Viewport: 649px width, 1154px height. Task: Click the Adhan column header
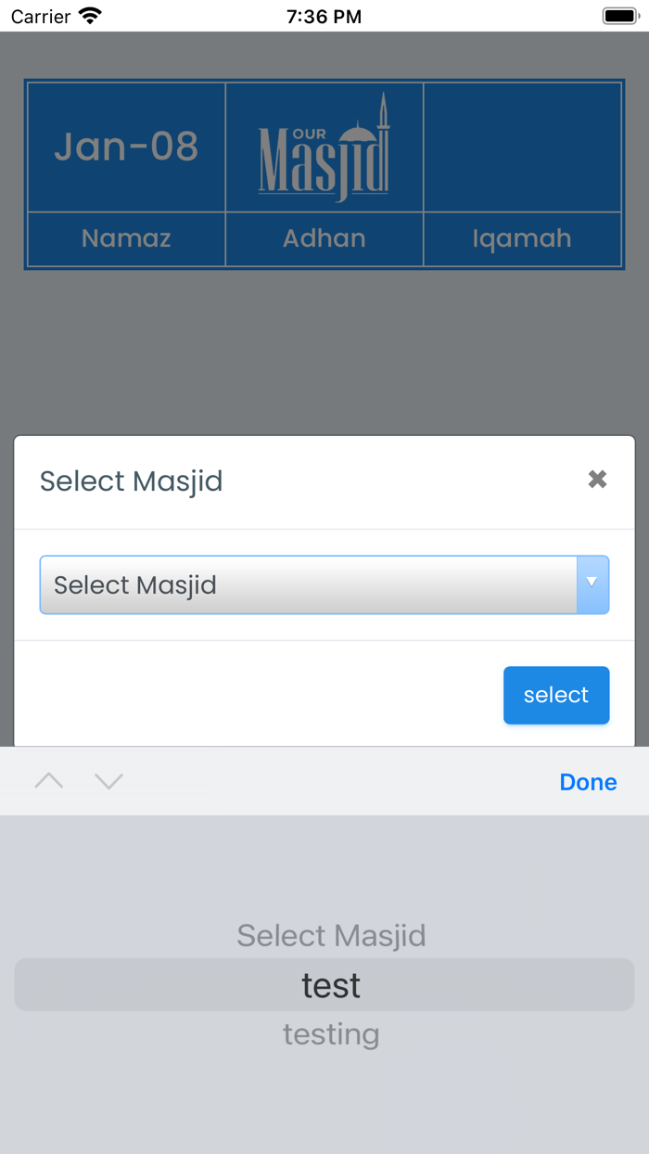click(x=324, y=238)
